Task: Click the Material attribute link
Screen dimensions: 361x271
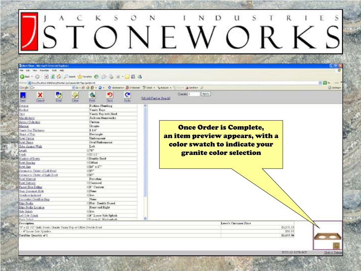Action: (24, 126)
